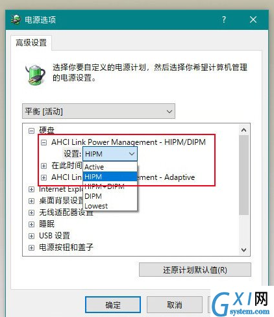Image resolution: width=274 pixels, height=317 pixels.
Task: Expand AHCI Link Power Management Adaptive node
Action: point(44,177)
